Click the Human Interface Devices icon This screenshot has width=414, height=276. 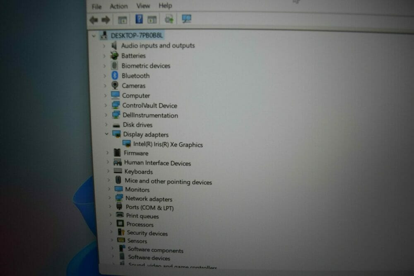[118, 162]
